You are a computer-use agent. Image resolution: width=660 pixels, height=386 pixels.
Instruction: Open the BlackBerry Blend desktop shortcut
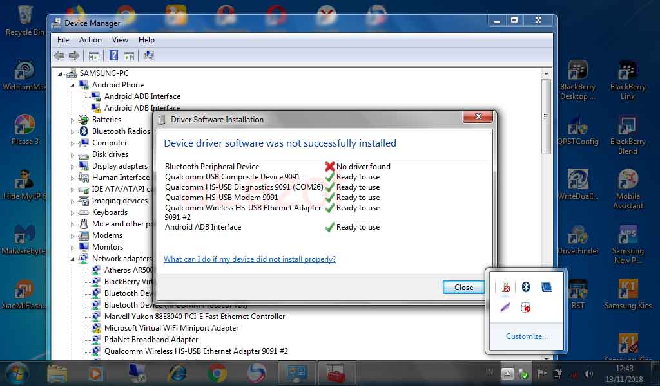click(628, 135)
